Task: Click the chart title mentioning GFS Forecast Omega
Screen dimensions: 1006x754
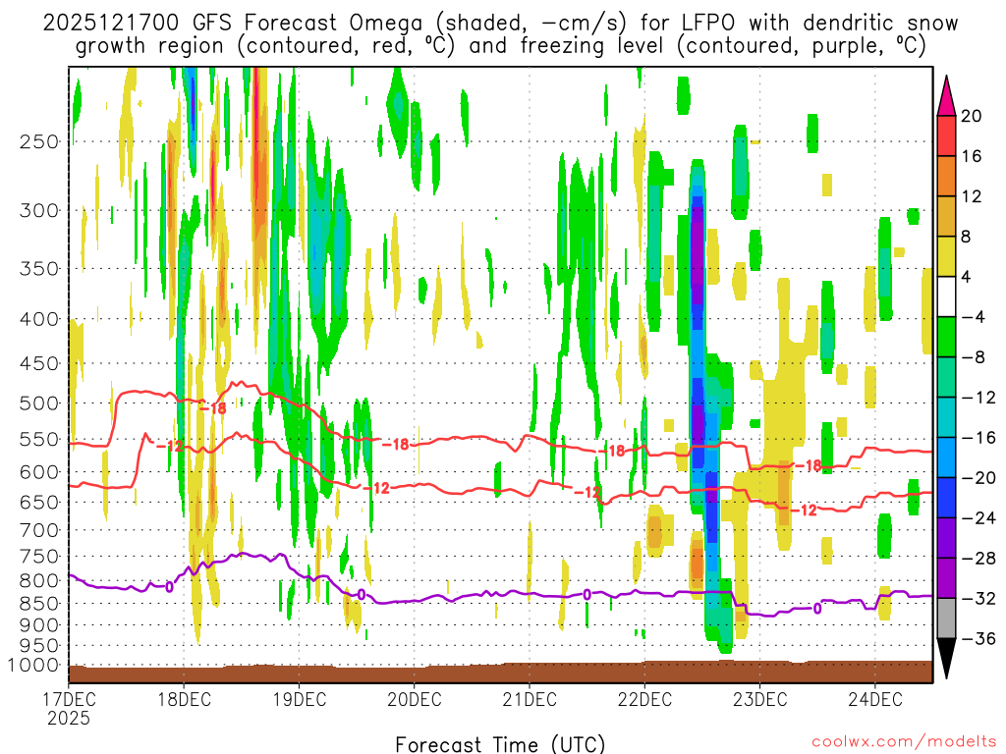Action: 500,34
